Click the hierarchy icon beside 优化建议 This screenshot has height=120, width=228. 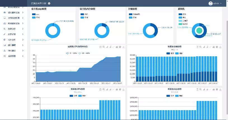point(5,50)
